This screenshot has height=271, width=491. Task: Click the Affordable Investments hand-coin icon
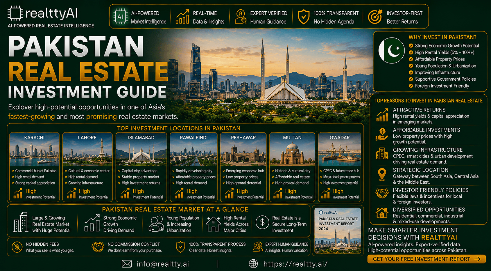tap(382, 134)
